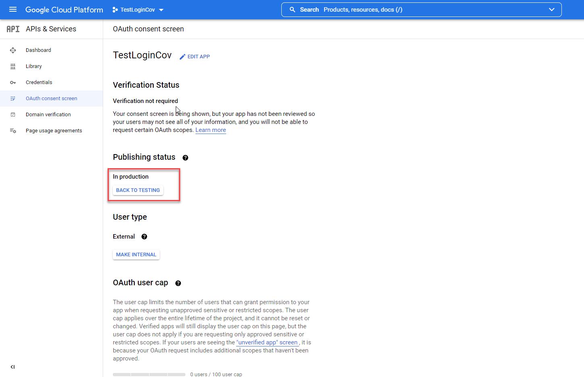The width and height of the screenshot is (584, 377).
Task: Click the pencil icon next to EDIT APP
Action: (183, 57)
